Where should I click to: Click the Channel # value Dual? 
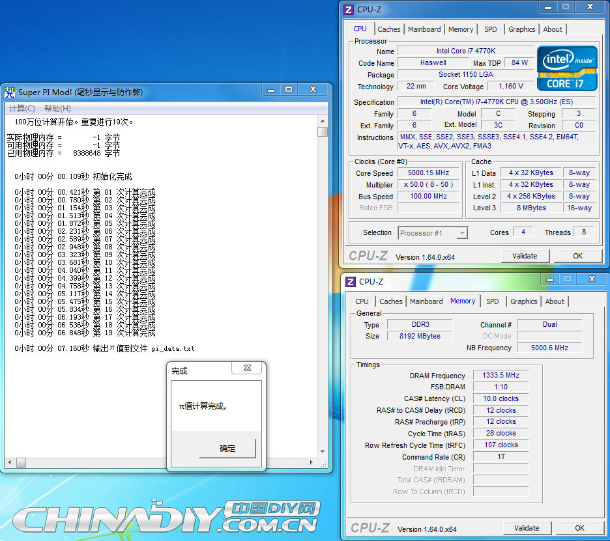[x=549, y=324]
